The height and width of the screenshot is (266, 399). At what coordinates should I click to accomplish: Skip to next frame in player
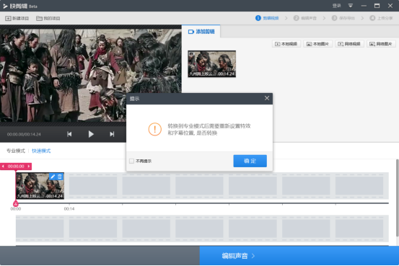click(112, 134)
